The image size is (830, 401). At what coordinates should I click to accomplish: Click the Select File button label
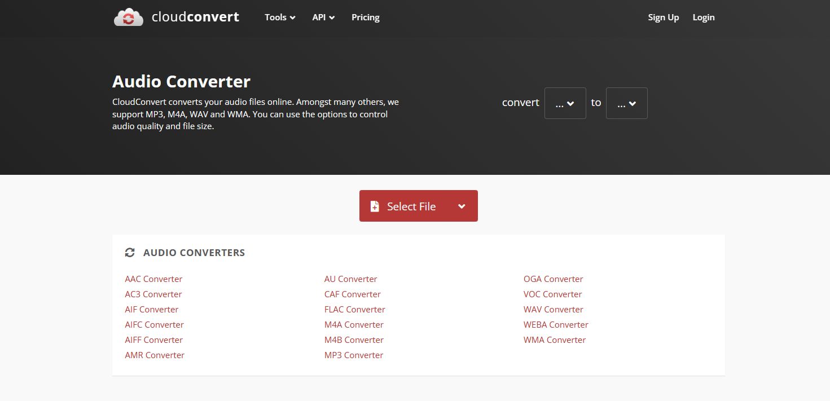tap(411, 206)
